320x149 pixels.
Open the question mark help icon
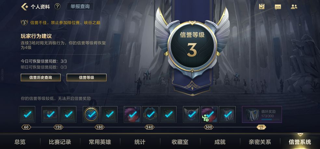click(57, 6)
